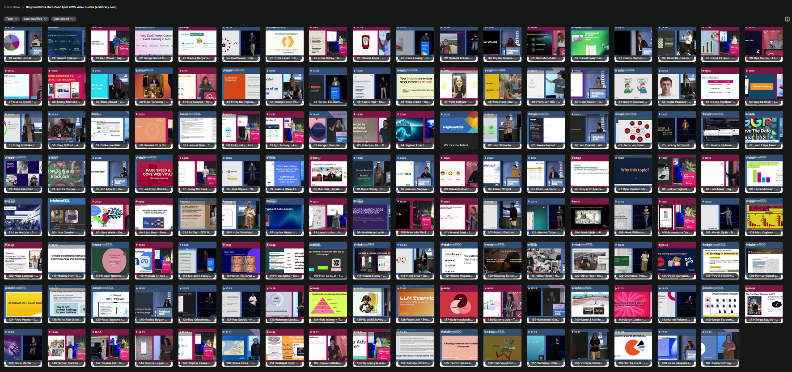Click the BrightonSEO video bundle folder breadcrumb
This screenshot has width=792, height=372.
pyautogui.click(x=71, y=7)
